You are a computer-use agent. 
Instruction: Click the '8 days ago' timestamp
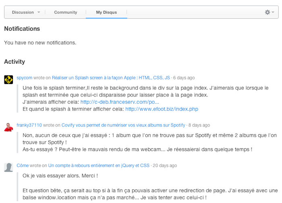click(x=199, y=125)
